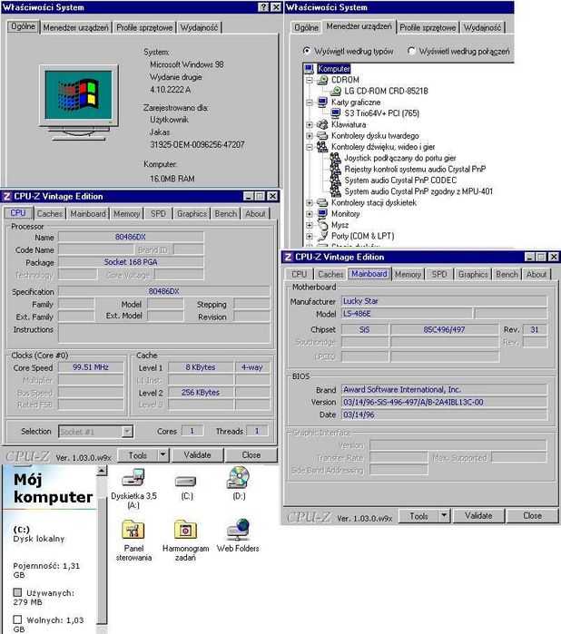Collapse Kontrolery dźwięku, wideo i gier node
The height and width of the screenshot is (634, 561).
coord(310,147)
